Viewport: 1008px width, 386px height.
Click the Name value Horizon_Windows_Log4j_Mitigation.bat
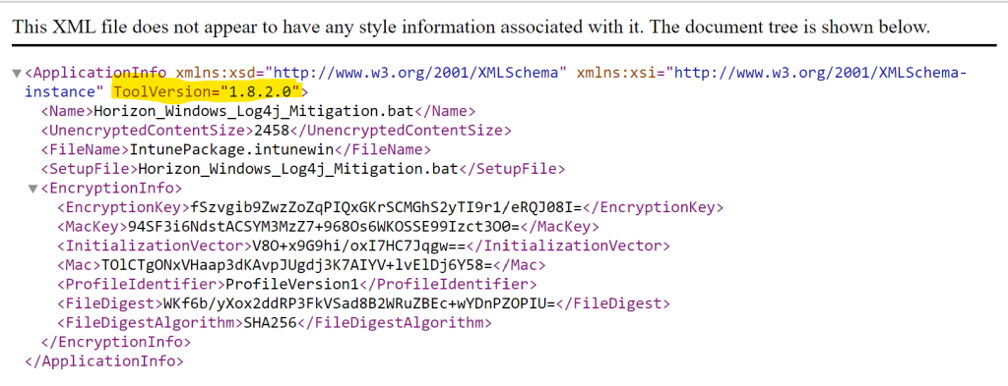pos(254,111)
